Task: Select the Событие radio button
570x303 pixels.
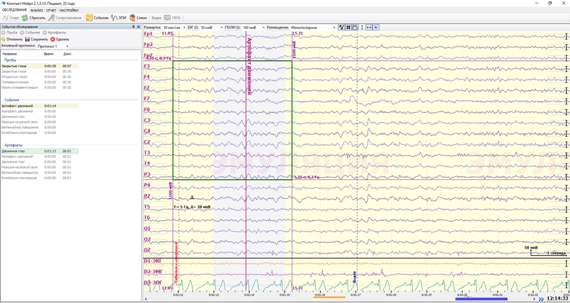Action: pyautogui.click(x=23, y=32)
